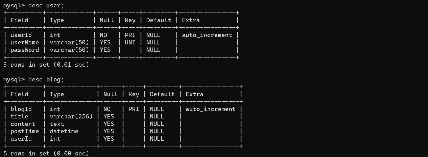Screen dimensions: 428x157
Task: Click the Extra column header in the blog table
Action: 194,94
